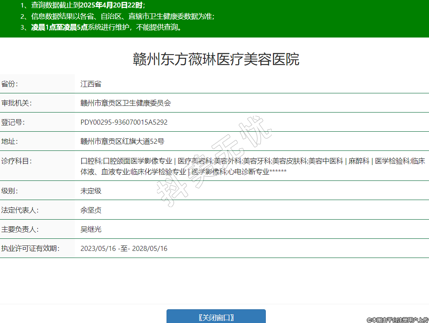
Task: Click the 未定级 level value
Action: pos(91,191)
